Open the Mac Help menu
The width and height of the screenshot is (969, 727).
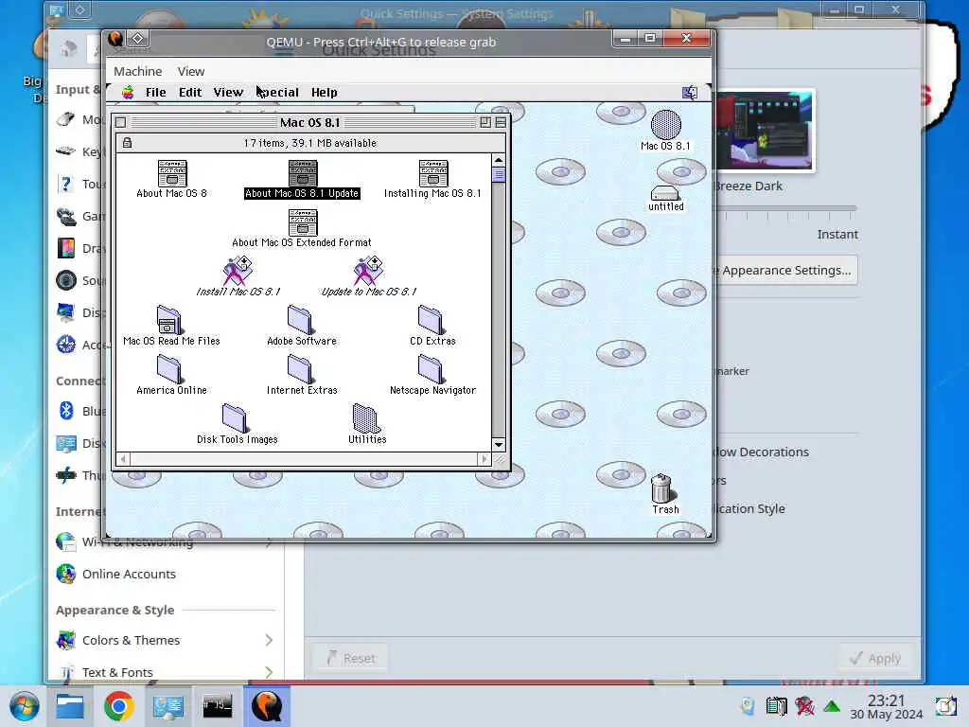tap(325, 93)
